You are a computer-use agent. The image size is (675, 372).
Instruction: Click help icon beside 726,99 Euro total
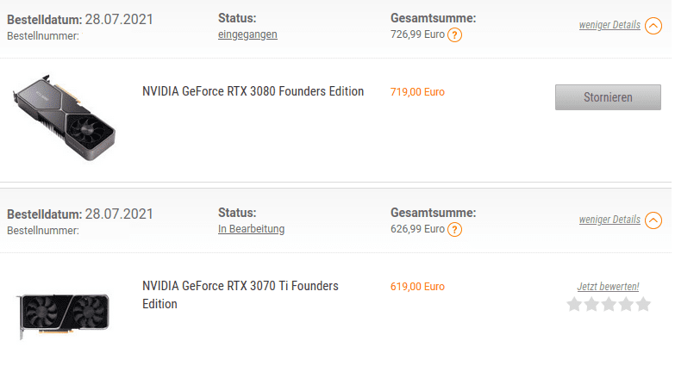(x=455, y=35)
